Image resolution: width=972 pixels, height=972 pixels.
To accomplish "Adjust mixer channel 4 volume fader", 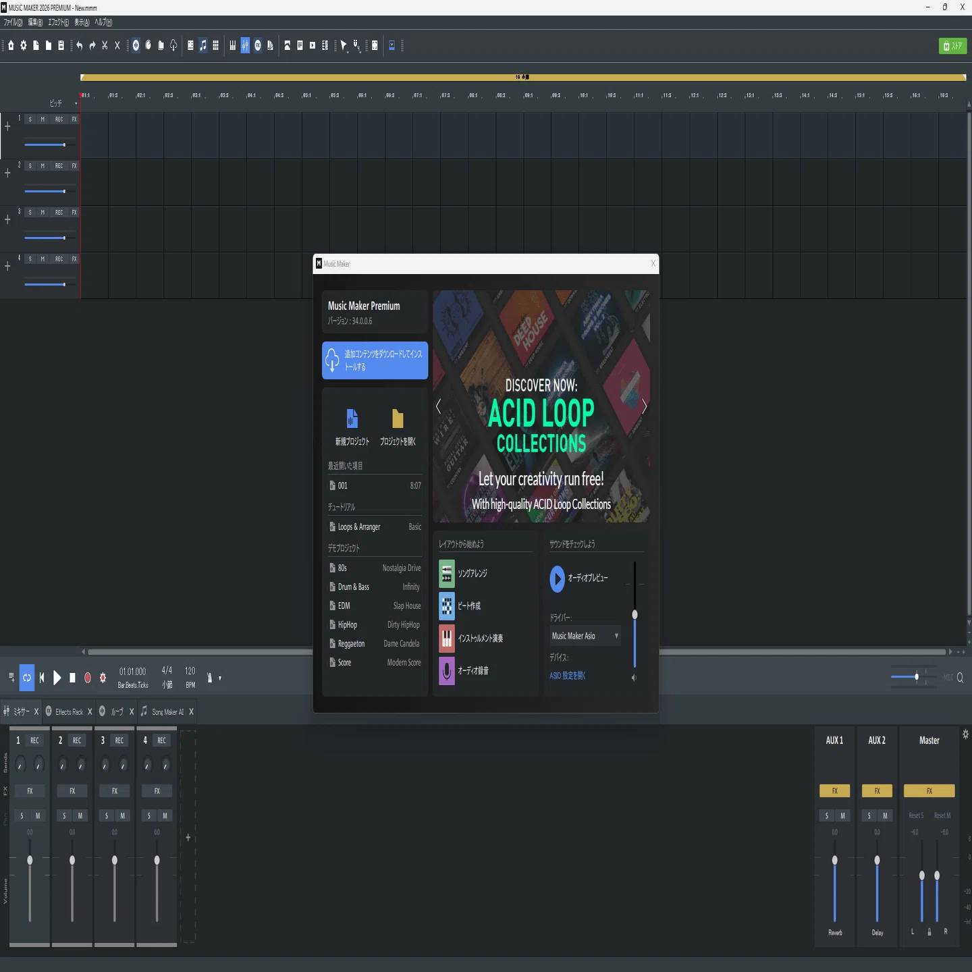I will click(x=157, y=861).
